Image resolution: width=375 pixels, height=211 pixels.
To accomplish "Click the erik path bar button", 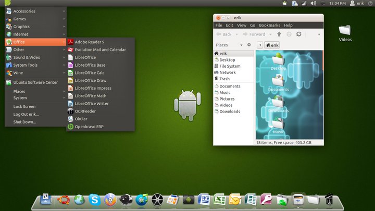I will pos(272,45).
